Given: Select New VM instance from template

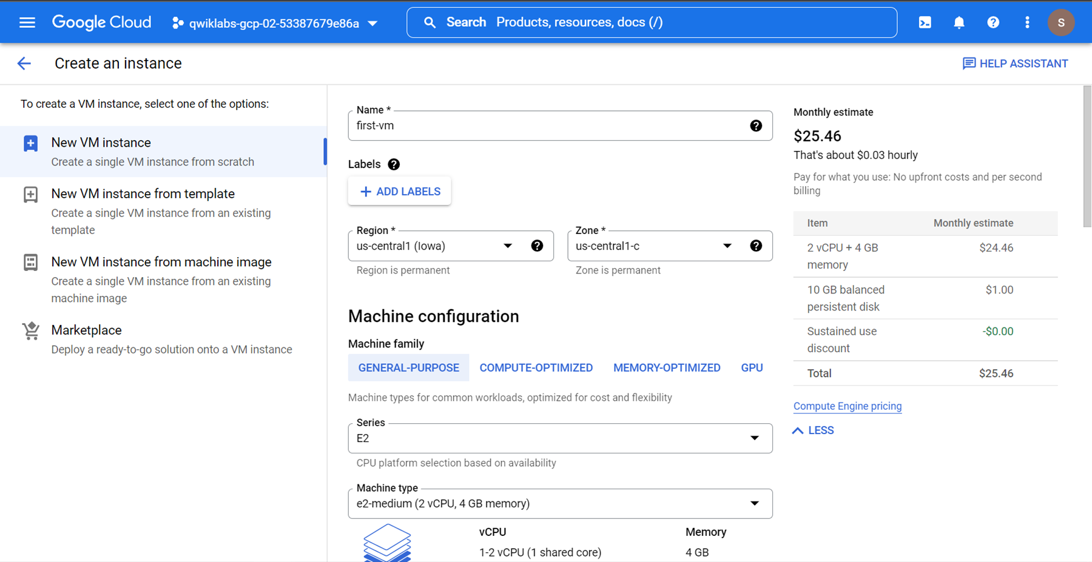Looking at the screenshot, I should pyautogui.click(x=164, y=211).
